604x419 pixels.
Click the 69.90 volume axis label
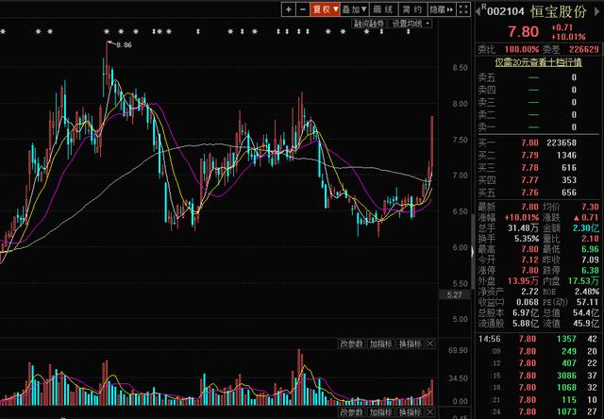(x=458, y=351)
